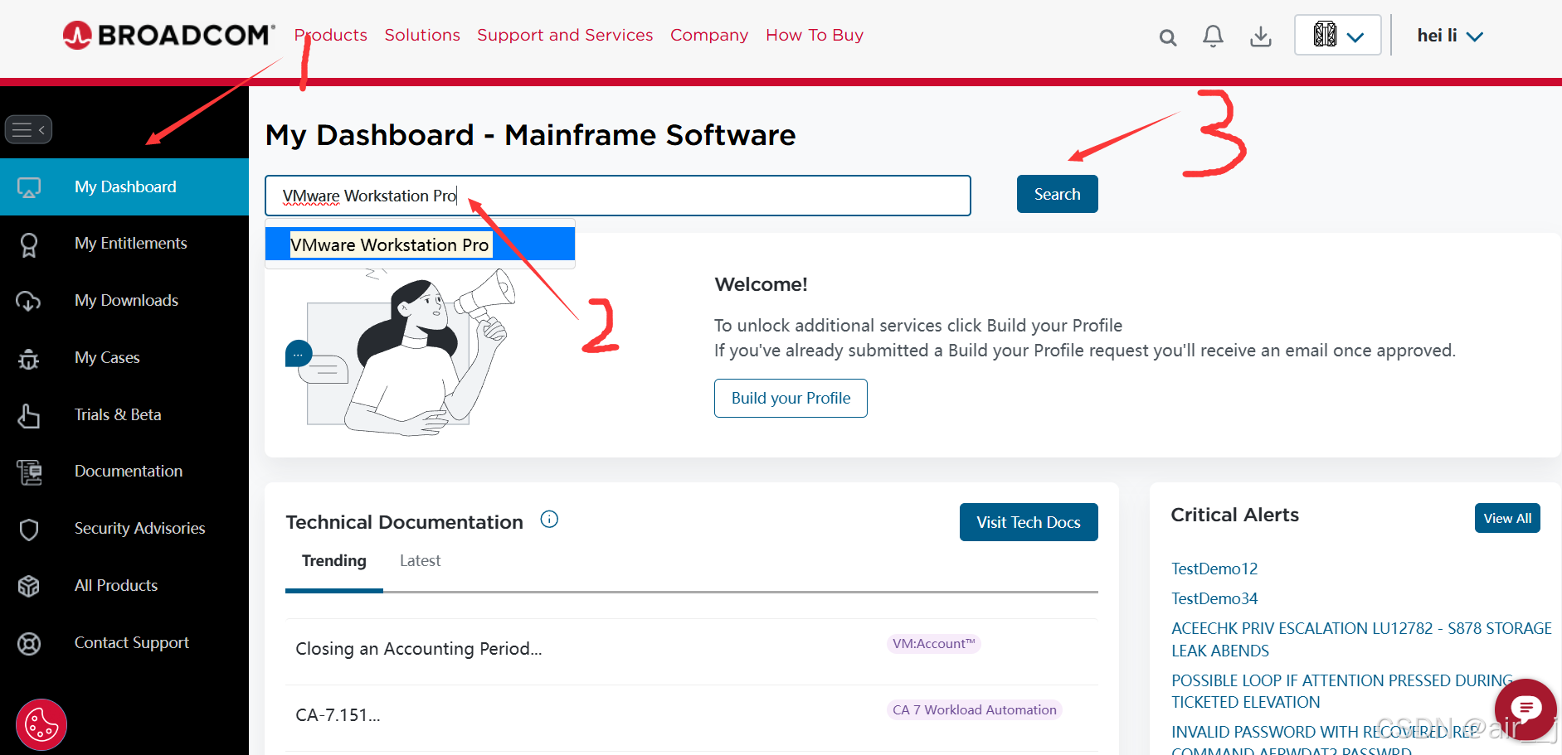
Task: Open the notifications bell icon
Action: [1213, 36]
